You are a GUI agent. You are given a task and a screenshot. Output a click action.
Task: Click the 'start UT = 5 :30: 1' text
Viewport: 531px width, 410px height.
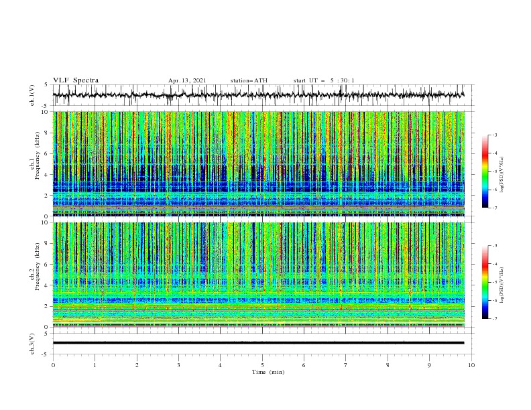324,80
